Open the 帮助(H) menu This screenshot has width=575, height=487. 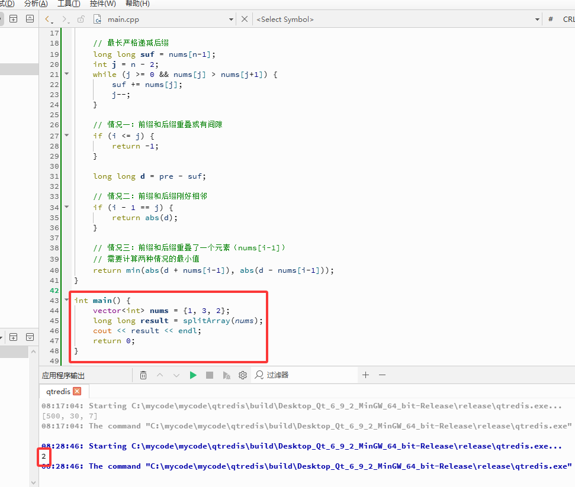pyautogui.click(x=137, y=4)
